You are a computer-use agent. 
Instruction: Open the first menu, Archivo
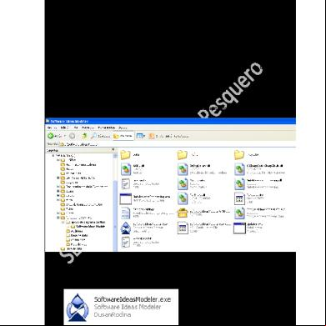52,128
